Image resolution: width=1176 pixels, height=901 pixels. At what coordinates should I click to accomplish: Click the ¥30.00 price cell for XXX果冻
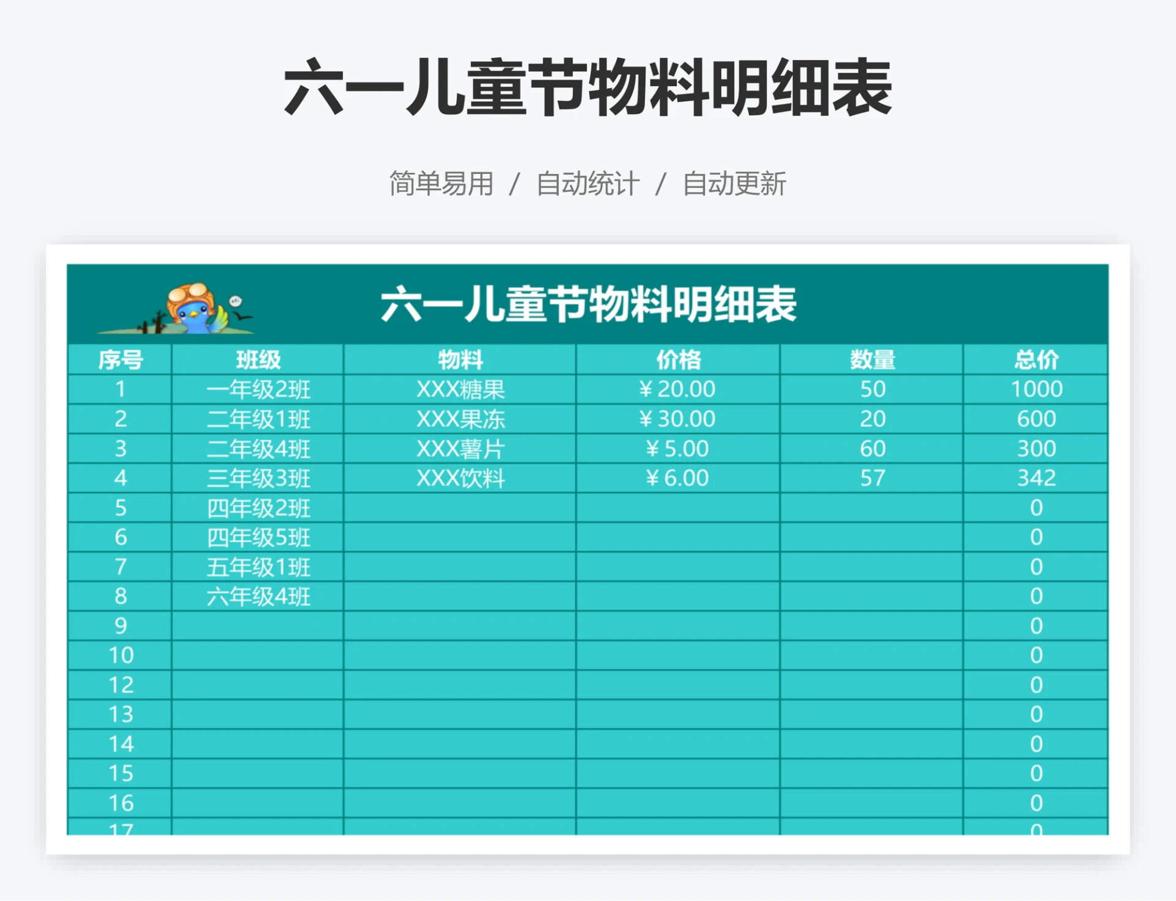[x=676, y=418]
